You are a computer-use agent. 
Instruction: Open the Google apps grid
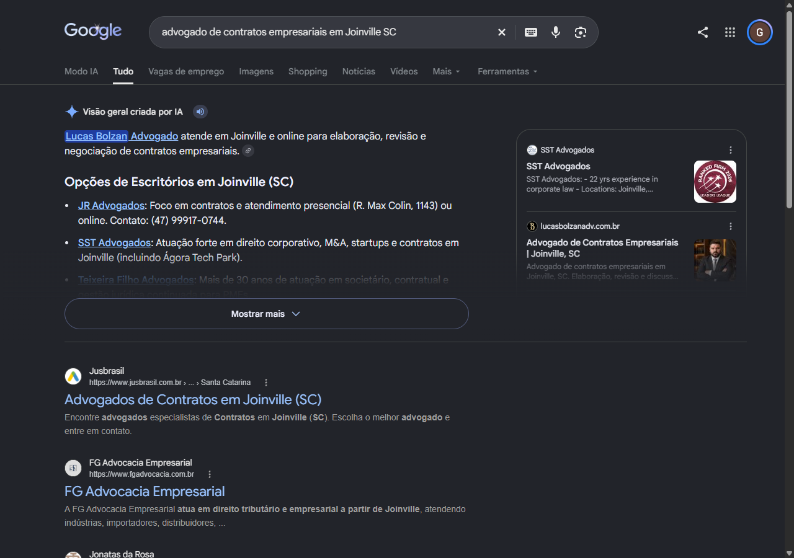click(x=730, y=32)
